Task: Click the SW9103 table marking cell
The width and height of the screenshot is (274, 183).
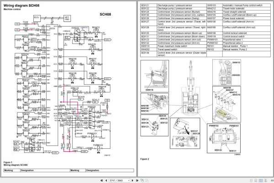Action: click(x=215, y=5)
